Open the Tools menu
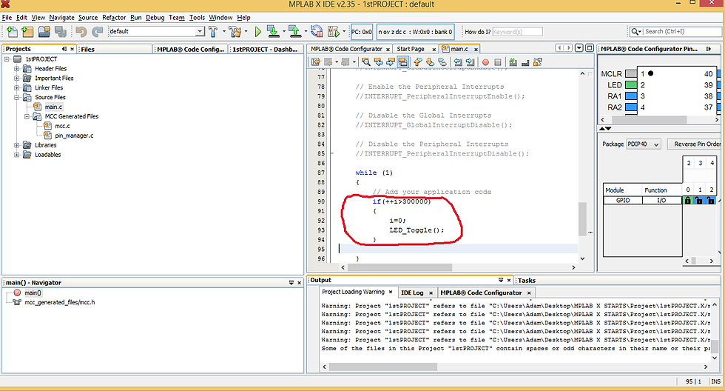725x391 pixels. [x=197, y=18]
